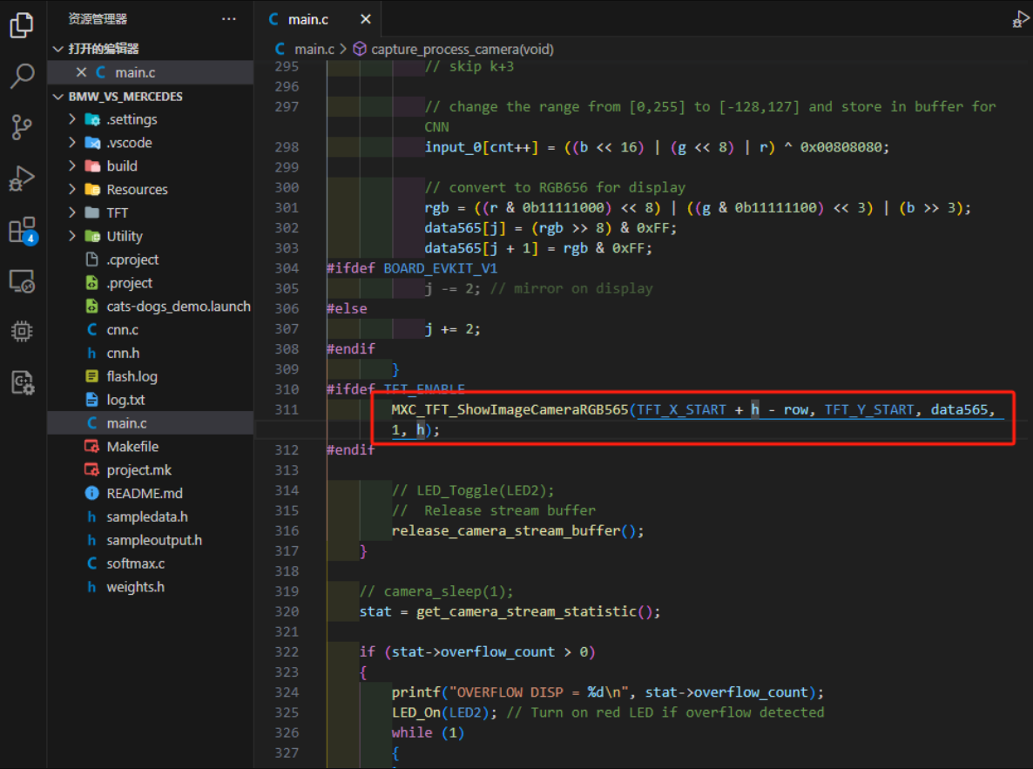Click '#ifdef BOARD_EVKIT_V1' directive
The width and height of the screenshot is (1033, 769).
(x=412, y=269)
